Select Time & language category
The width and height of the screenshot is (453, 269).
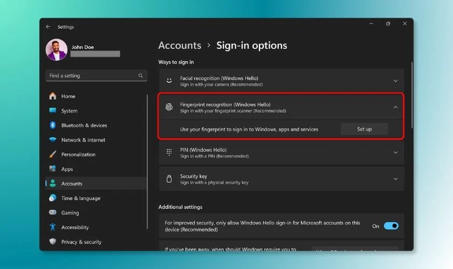(x=96, y=198)
